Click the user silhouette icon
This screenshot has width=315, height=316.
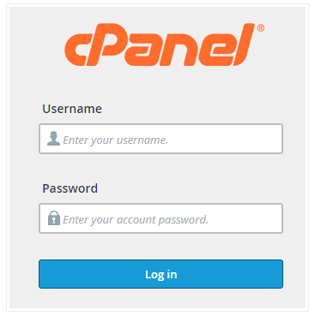click(53, 139)
